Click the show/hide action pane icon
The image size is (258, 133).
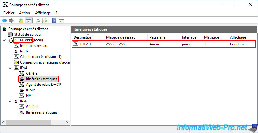[x=61, y=21]
